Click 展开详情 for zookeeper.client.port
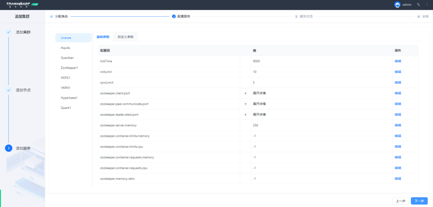 [x=259, y=93]
